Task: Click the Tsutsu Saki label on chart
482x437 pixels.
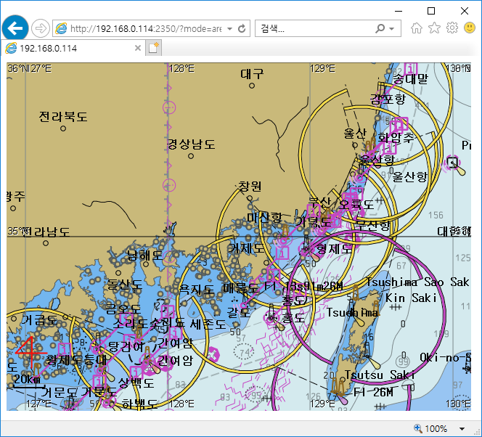Action: (380, 375)
